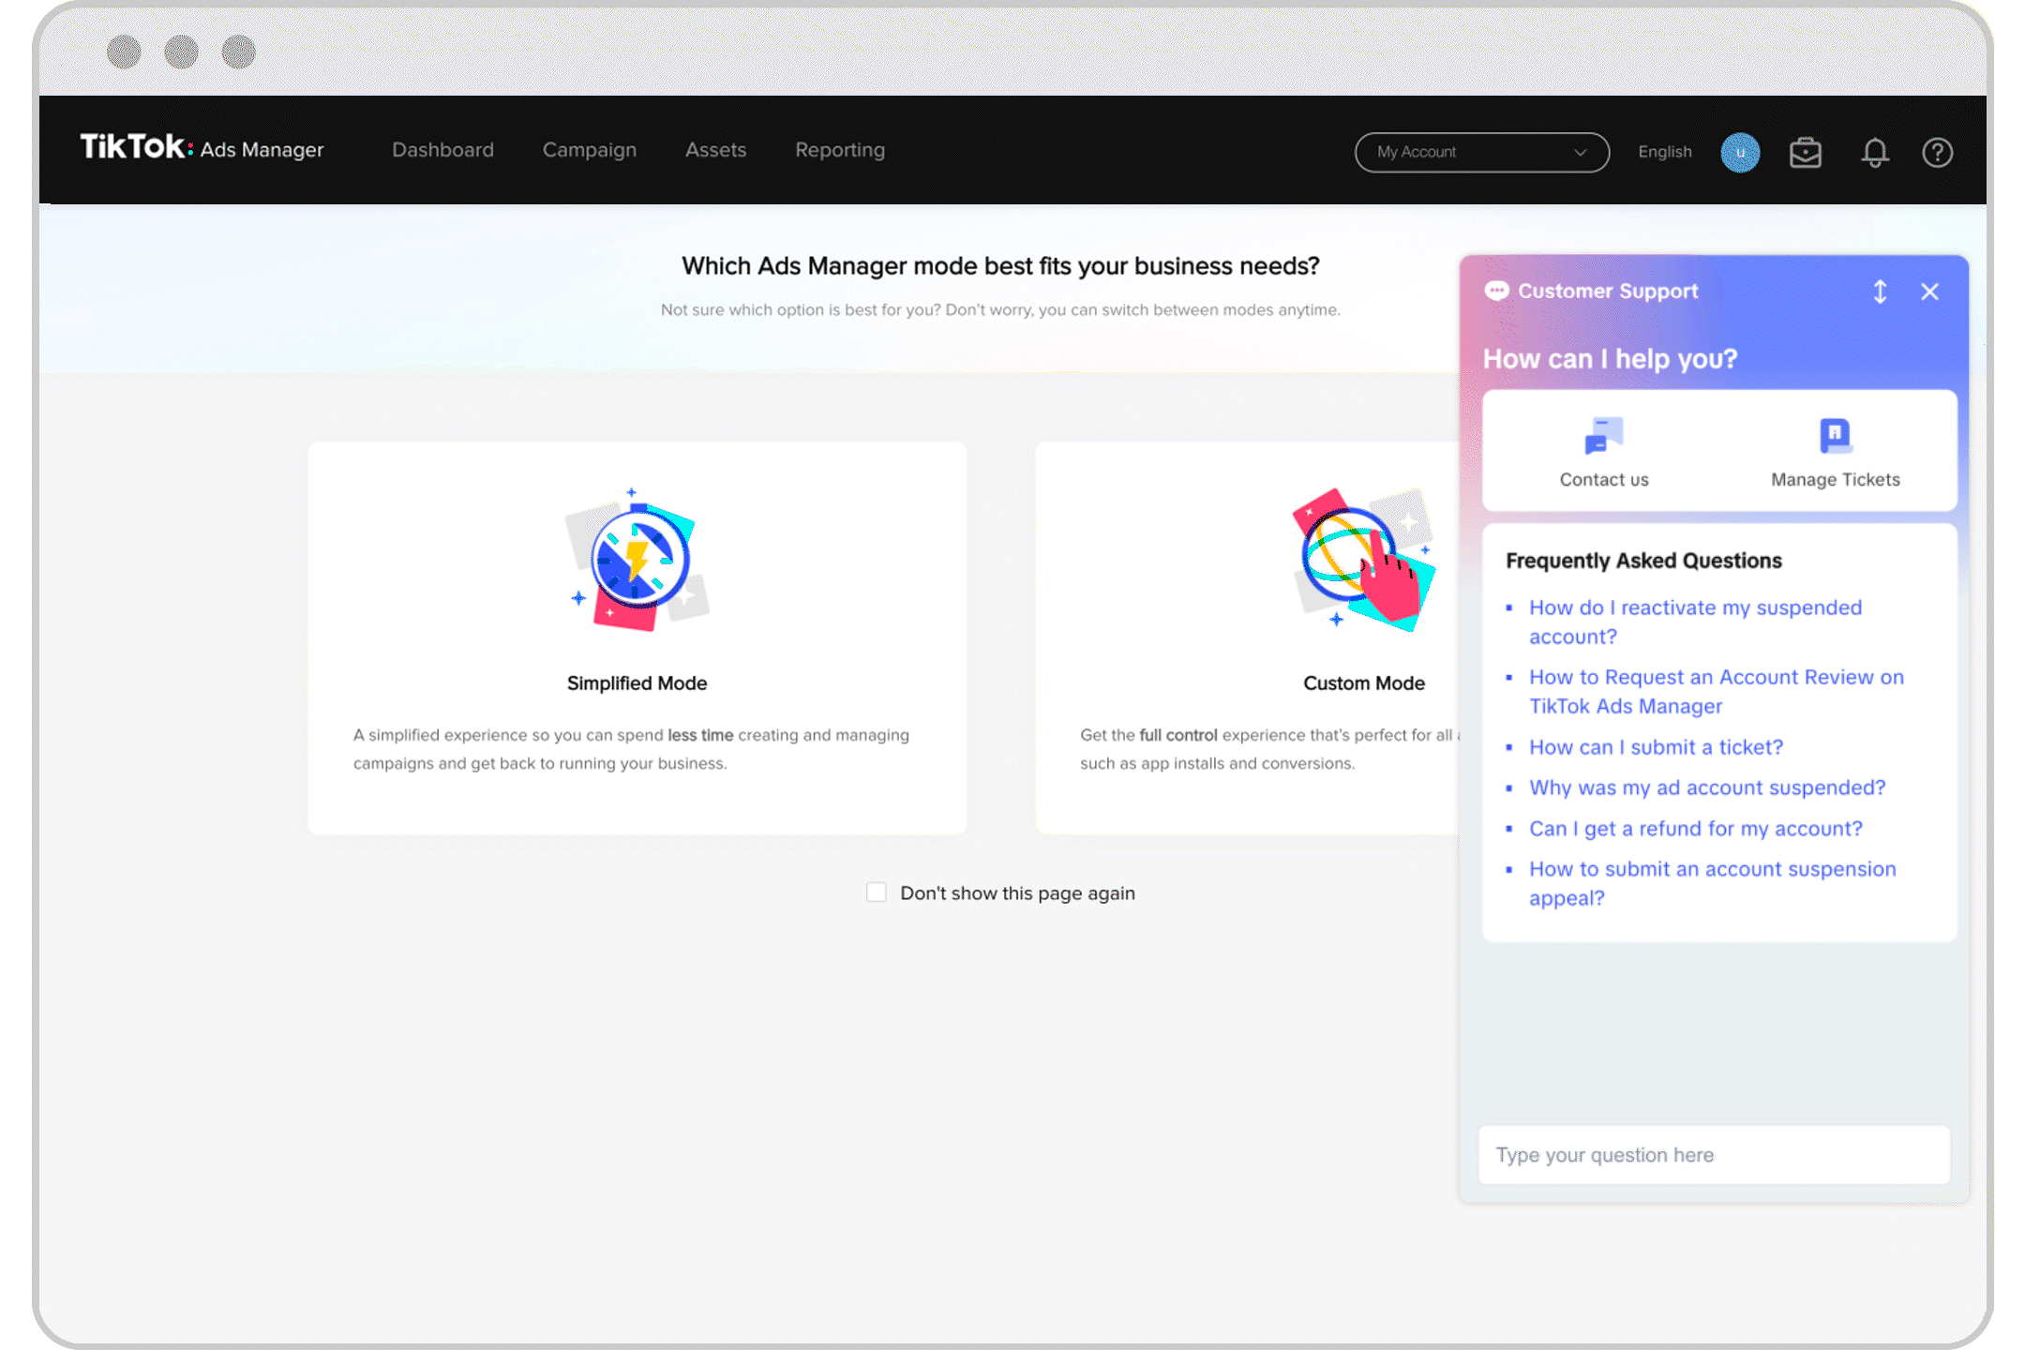Enable Simplified Mode selection
Viewport: 2025px width, 1350px height.
tap(636, 633)
